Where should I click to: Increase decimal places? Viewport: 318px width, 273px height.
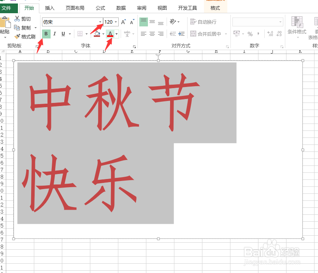pyautogui.click(x=270, y=34)
